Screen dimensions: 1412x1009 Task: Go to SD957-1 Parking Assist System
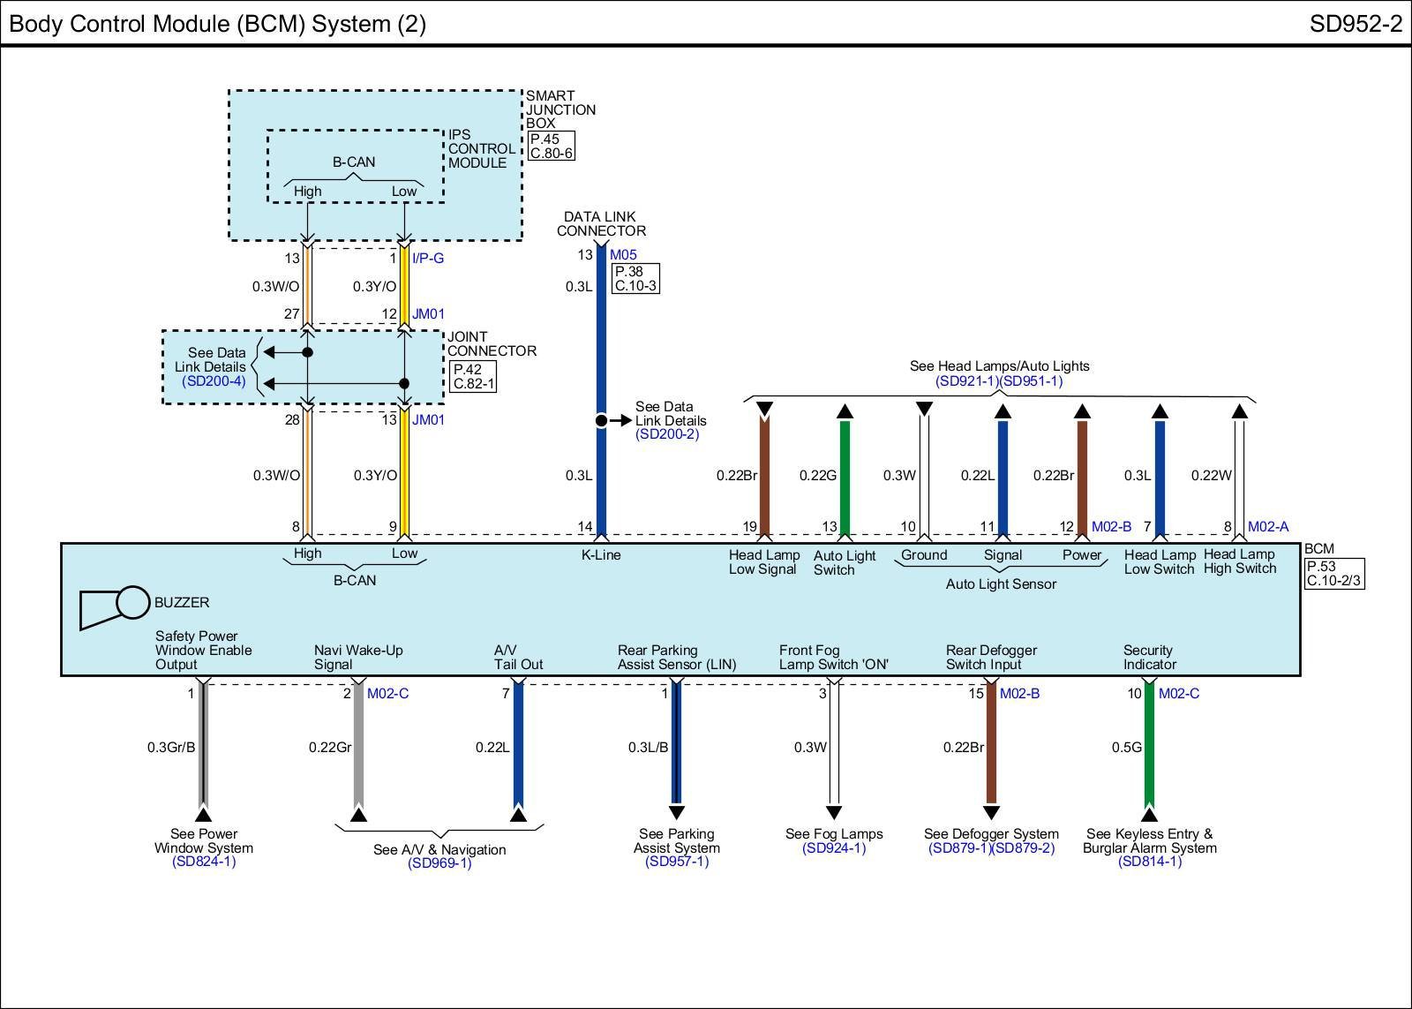(677, 862)
